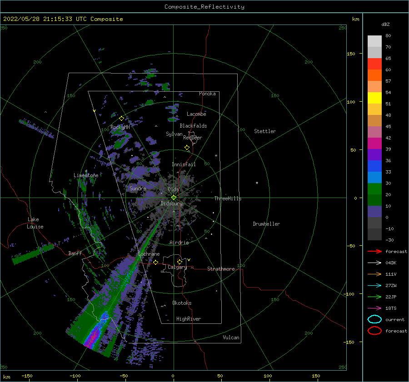Image resolution: width=409 pixels, height=382 pixels.
Task: Click the -30 value on dBZ scale
Action: point(390,240)
